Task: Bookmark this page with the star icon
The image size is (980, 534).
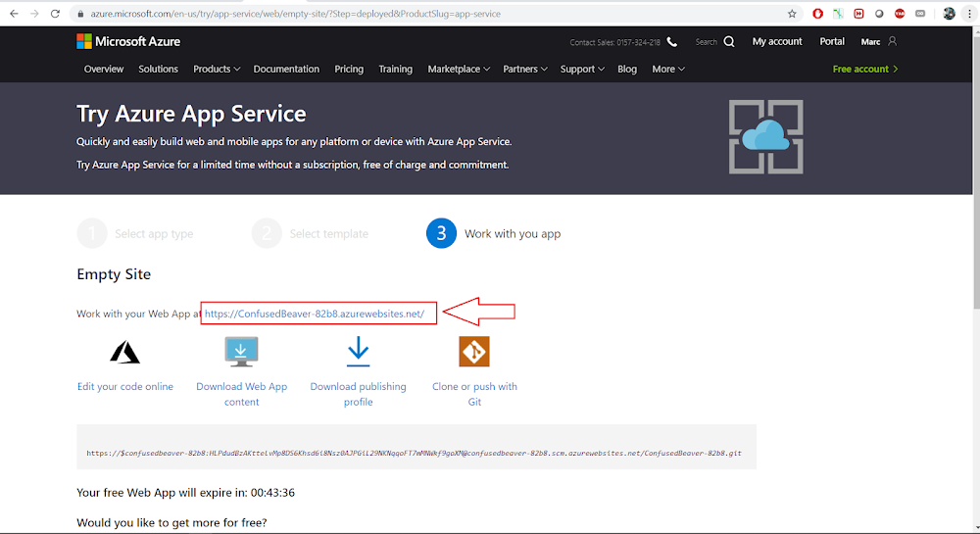Action: pos(792,14)
